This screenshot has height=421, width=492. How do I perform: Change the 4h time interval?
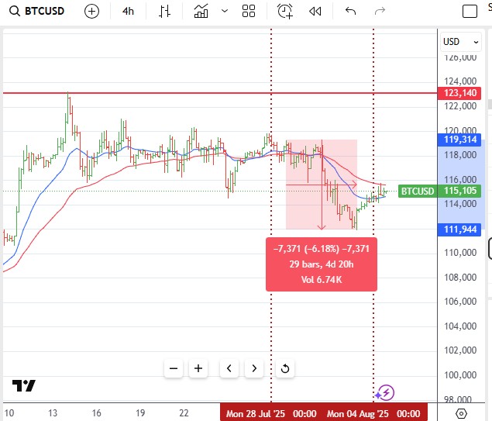pyautogui.click(x=128, y=12)
